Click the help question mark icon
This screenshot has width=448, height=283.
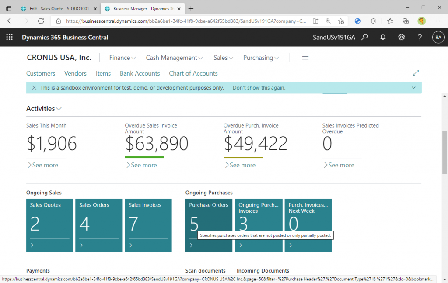pyautogui.click(x=420, y=38)
